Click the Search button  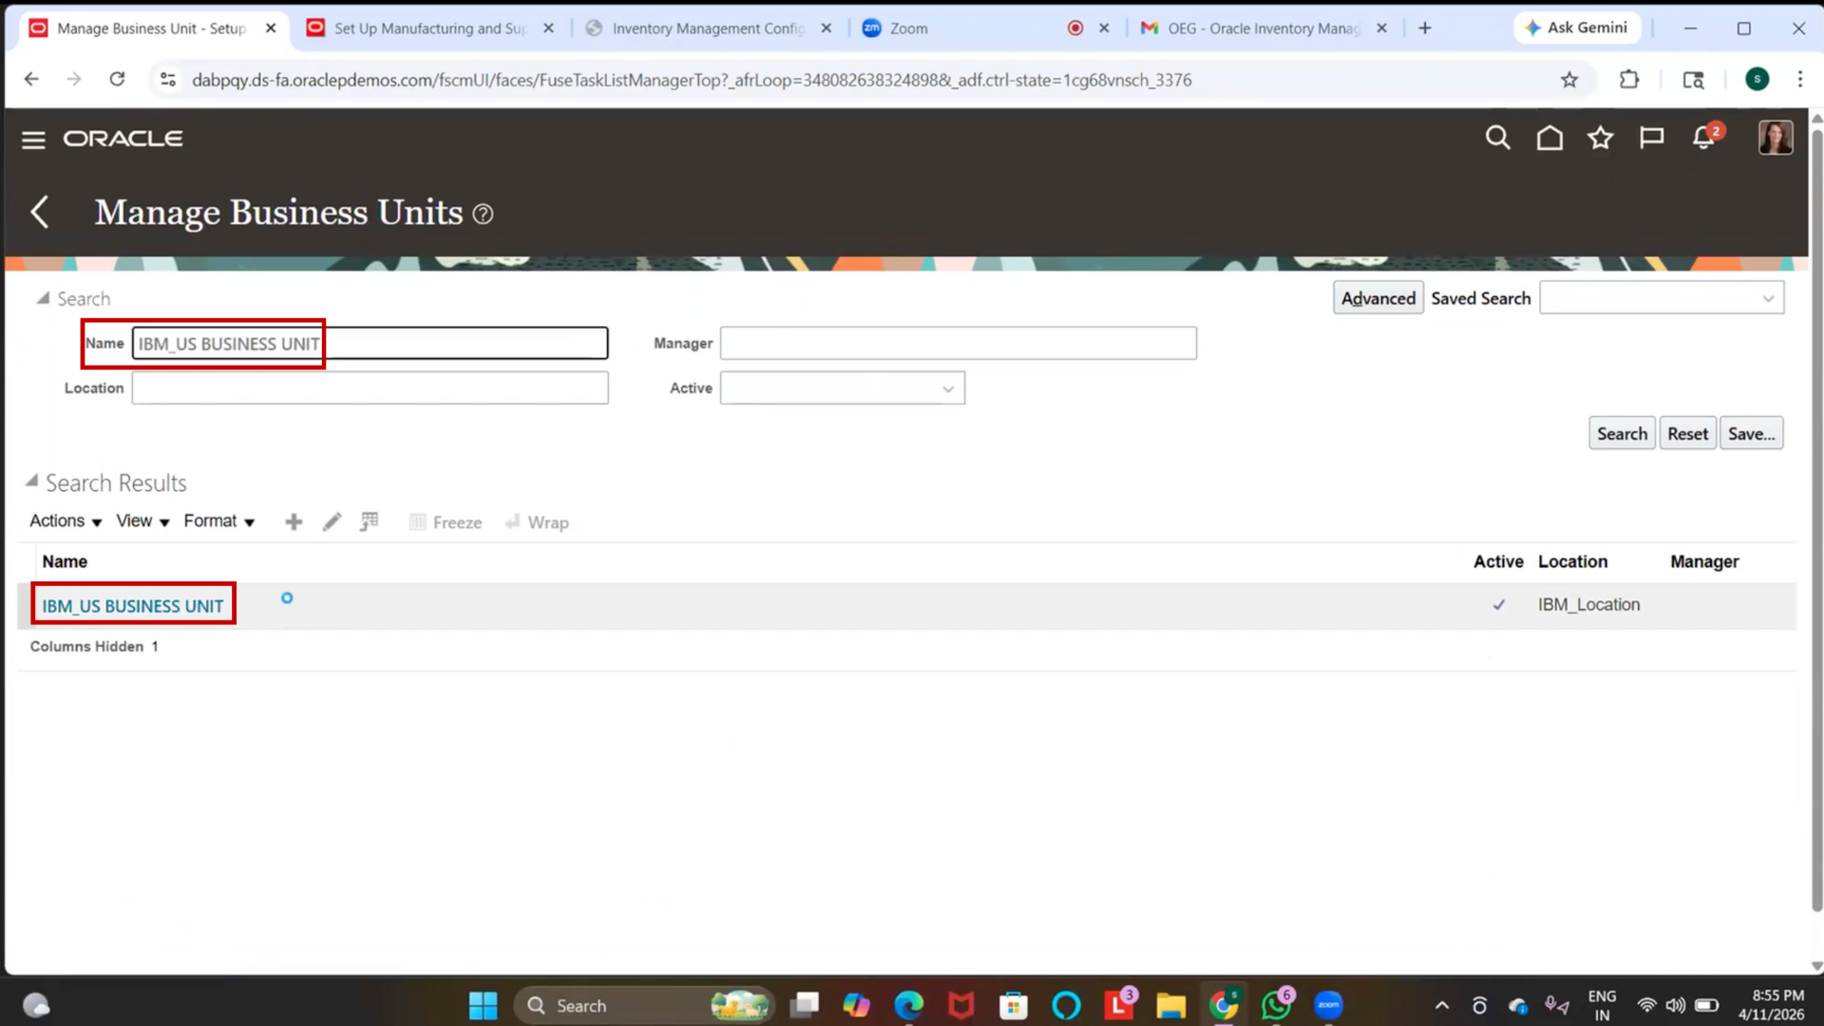pyautogui.click(x=1622, y=433)
